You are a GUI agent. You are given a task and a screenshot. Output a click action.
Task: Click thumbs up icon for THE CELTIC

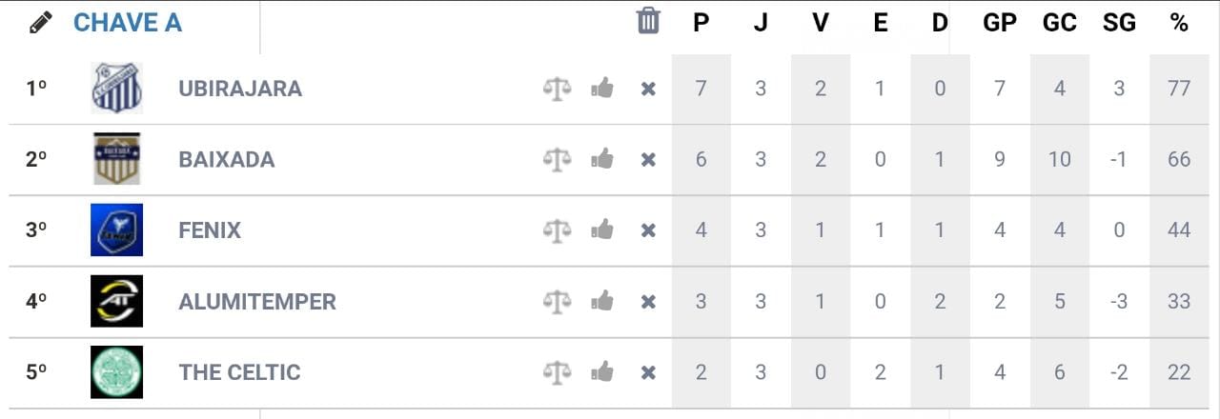tap(601, 372)
